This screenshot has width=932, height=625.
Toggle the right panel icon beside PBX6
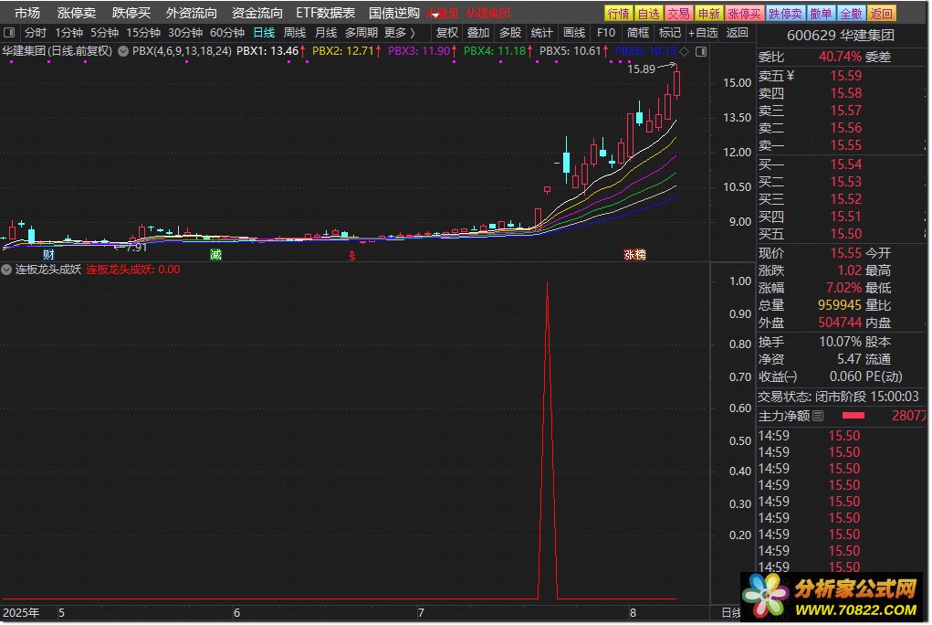point(701,52)
